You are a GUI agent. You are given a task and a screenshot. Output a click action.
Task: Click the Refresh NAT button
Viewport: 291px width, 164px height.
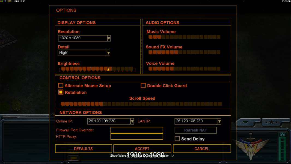195,130
